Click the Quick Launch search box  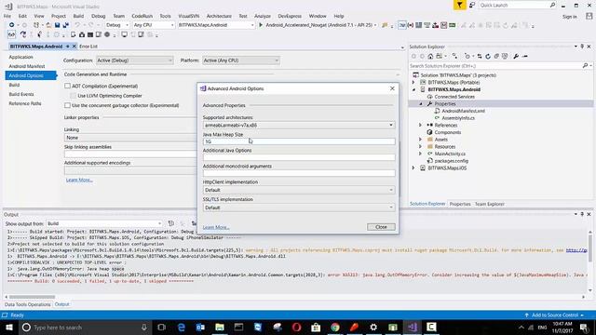click(x=518, y=5)
